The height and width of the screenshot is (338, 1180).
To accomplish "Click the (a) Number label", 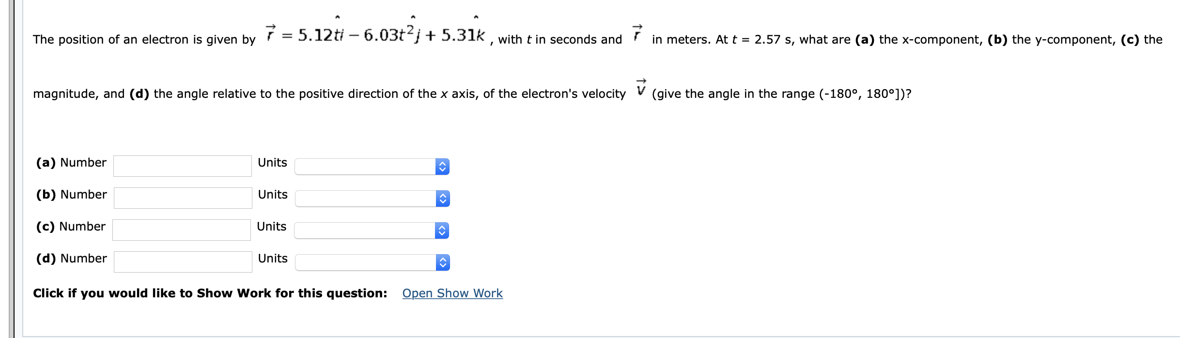I will tap(71, 163).
